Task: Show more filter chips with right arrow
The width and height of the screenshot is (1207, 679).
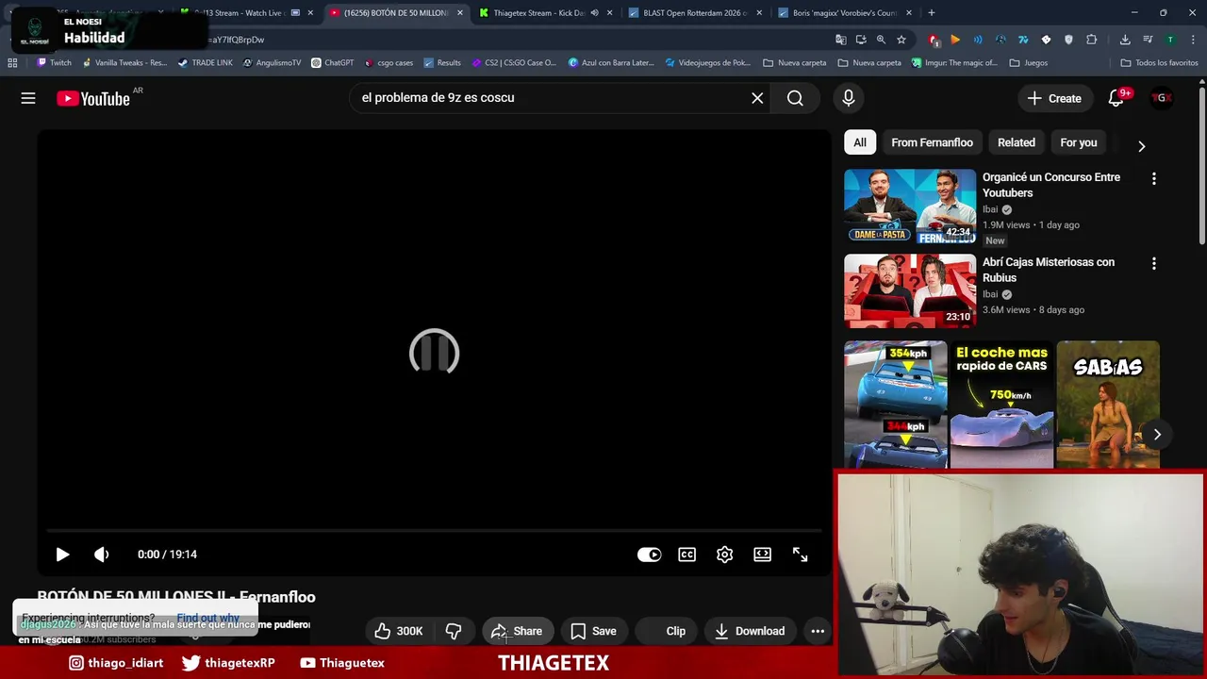Action: coord(1141,146)
